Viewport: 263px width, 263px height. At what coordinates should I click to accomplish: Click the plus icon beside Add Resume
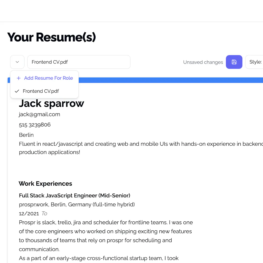click(x=18, y=78)
